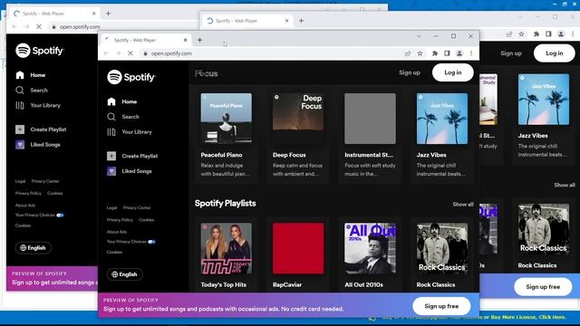Select the Spotify tab in the middle background window
Screen dimensions: 580x326
pyautogui.click(x=247, y=21)
